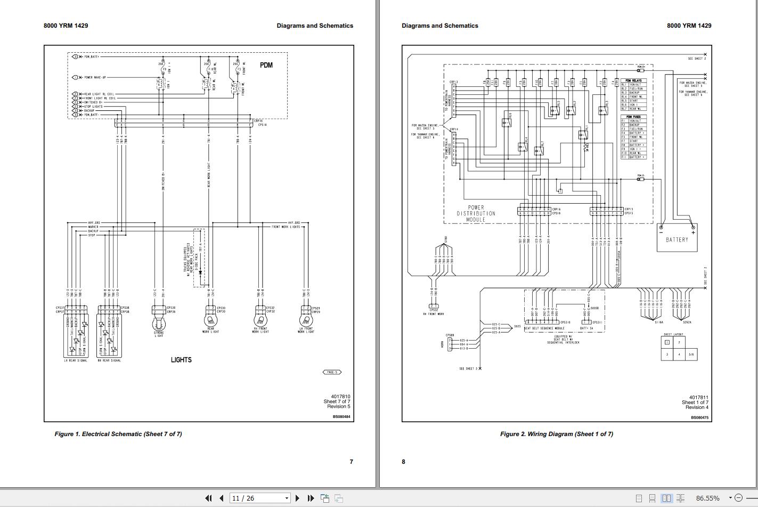Viewport: 758px width, 507px height.
Task: Go to the next page
Action: 298,498
